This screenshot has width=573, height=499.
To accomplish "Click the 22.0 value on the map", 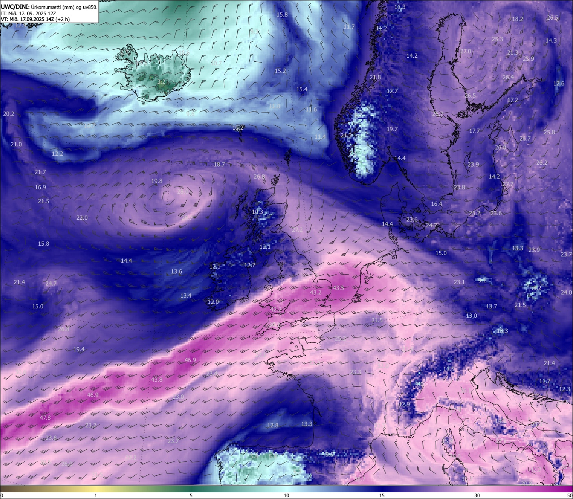I will (x=82, y=218).
